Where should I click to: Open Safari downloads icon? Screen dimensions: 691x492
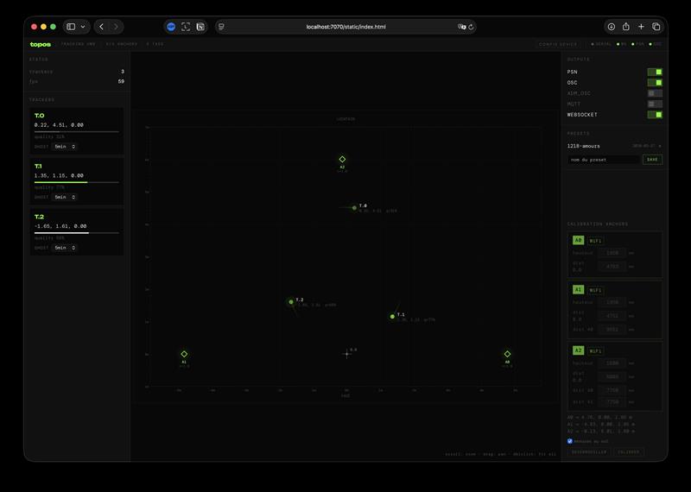[612, 27]
